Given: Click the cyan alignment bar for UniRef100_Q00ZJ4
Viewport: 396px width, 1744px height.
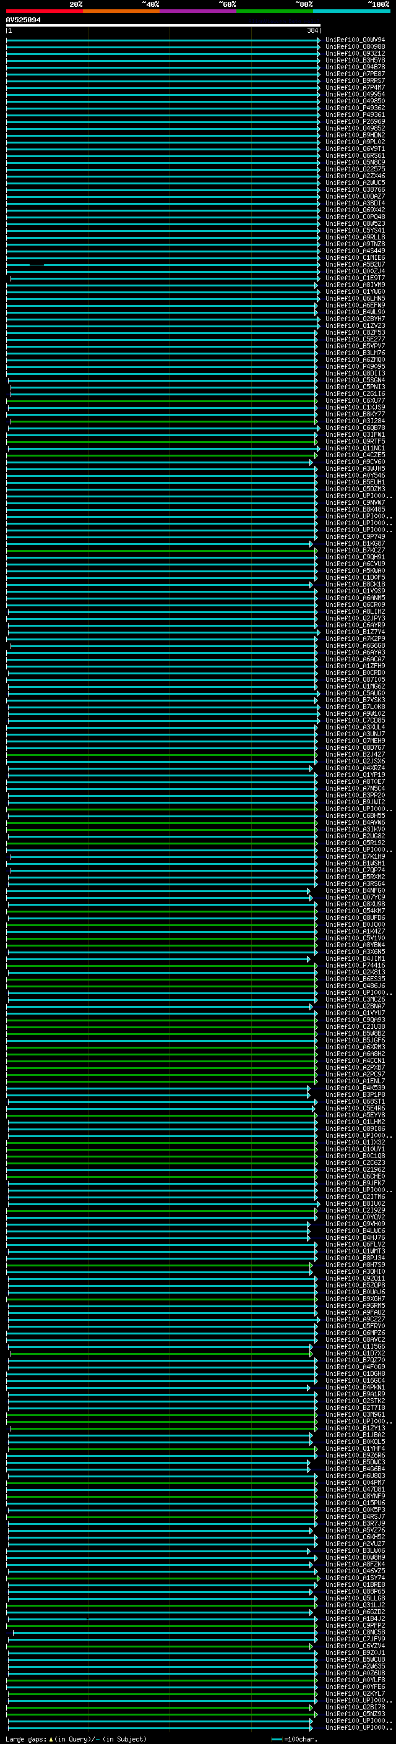Looking at the screenshot, I should 163,272.
